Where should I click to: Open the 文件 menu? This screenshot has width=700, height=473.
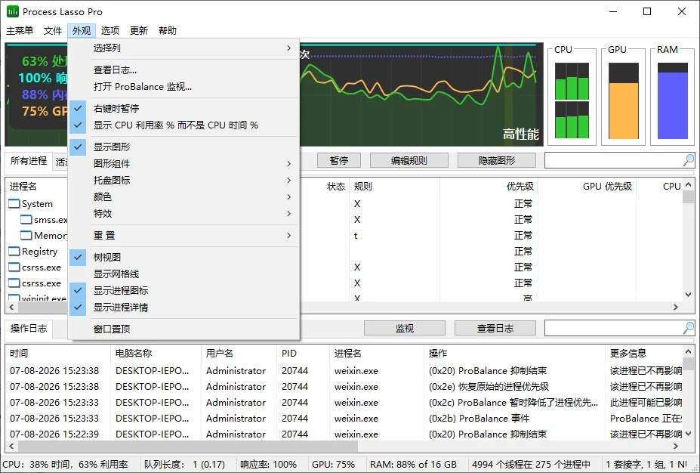coord(53,30)
